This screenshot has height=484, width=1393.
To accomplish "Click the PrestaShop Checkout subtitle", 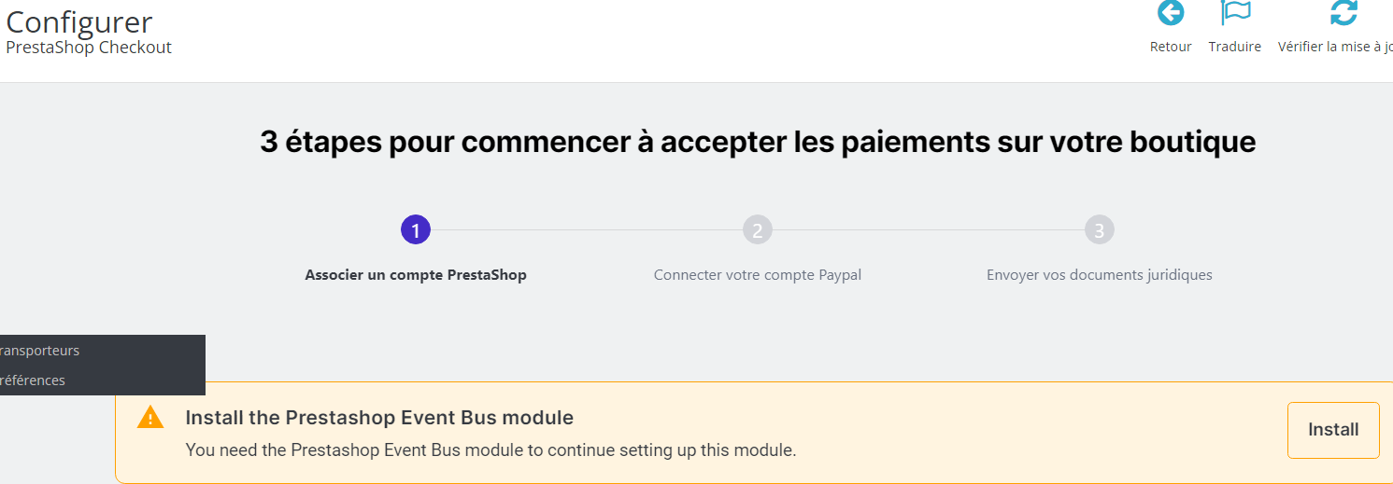I will point(89,47).
